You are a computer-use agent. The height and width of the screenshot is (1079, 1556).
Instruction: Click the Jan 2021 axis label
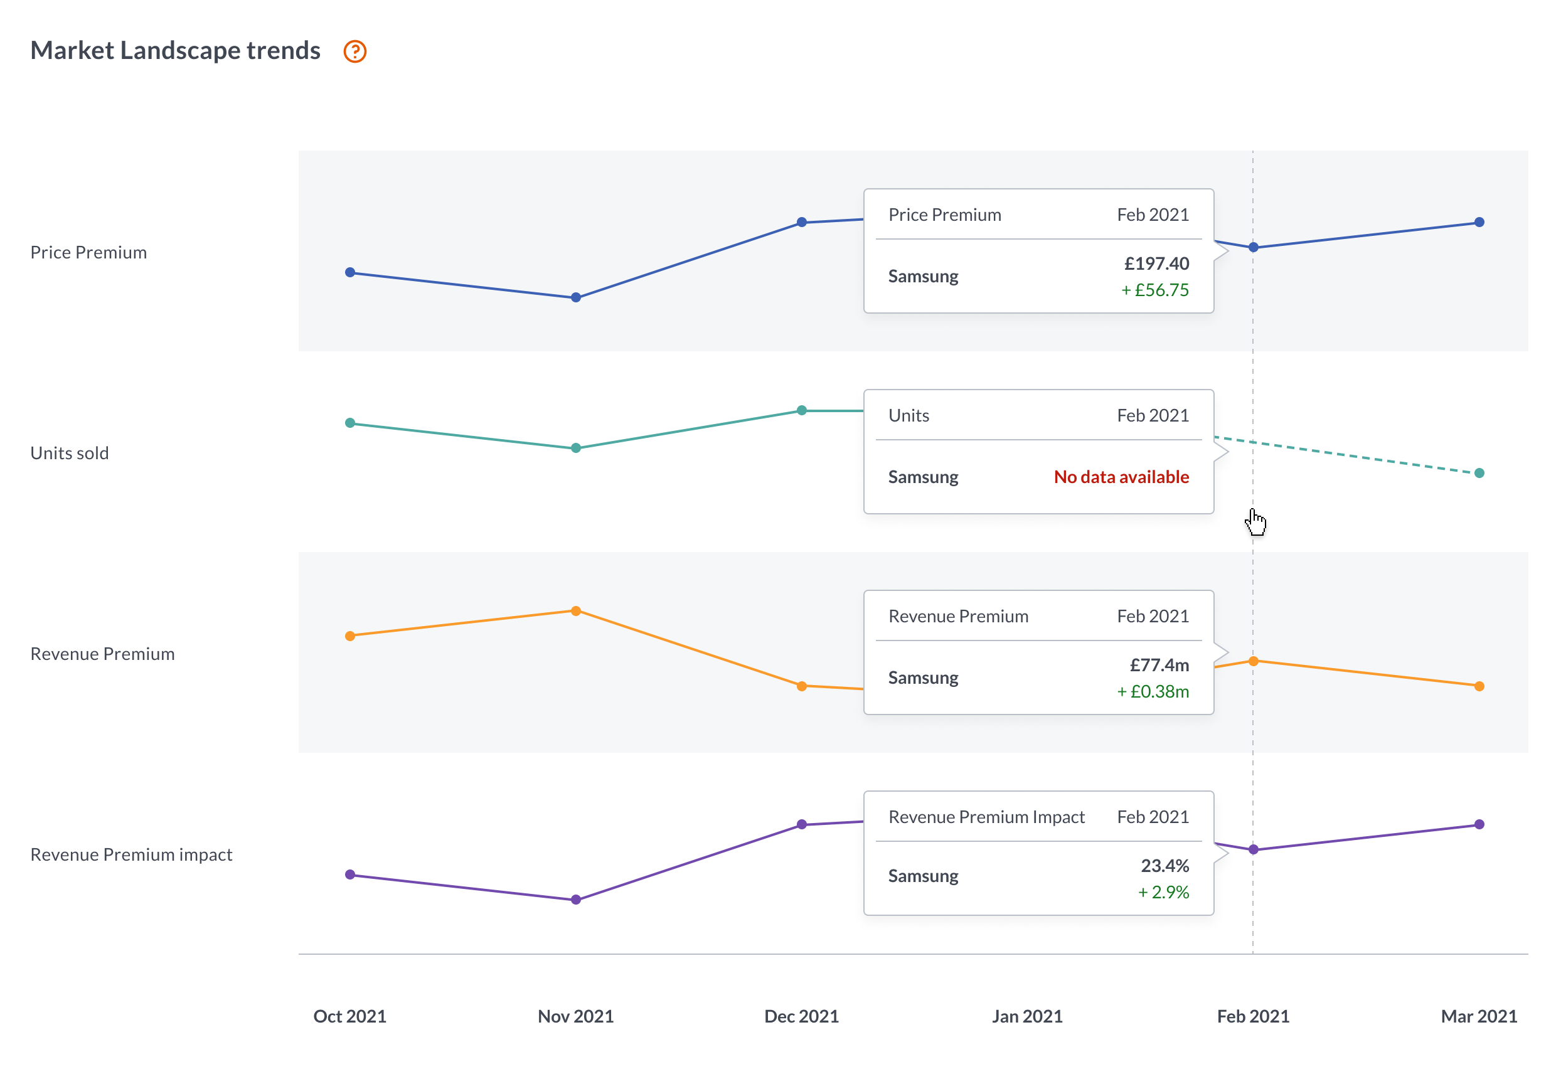click(x=1026, y=1016)
